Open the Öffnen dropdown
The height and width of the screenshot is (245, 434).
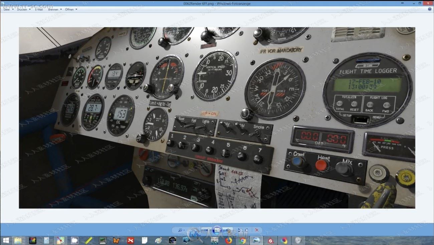coord(71,9)
